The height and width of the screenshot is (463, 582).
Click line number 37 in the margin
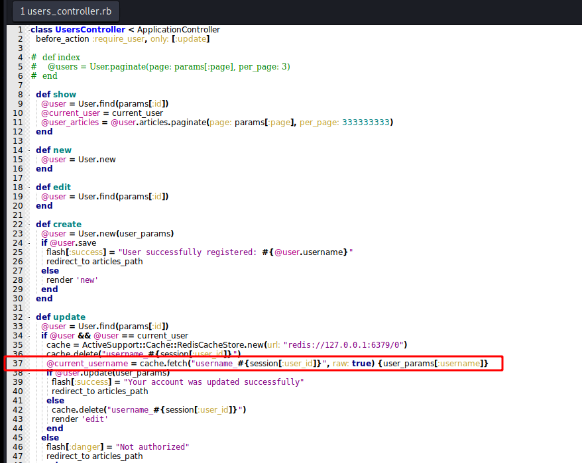click(x=18, y=364)
